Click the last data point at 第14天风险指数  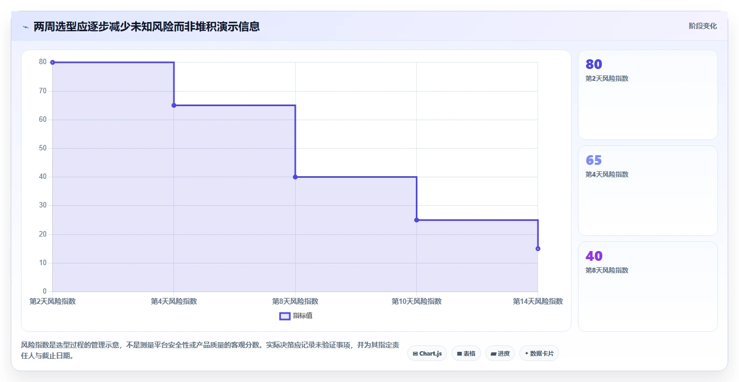[x=538, y=248]
